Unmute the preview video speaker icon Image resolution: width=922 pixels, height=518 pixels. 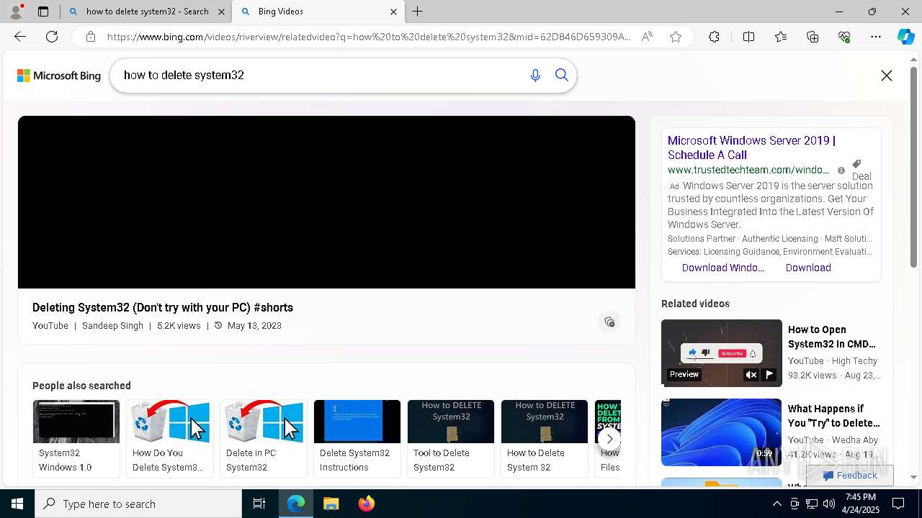click(751, 375)
